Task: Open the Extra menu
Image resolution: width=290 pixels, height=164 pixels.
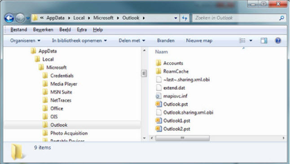Action: point(82,30)
